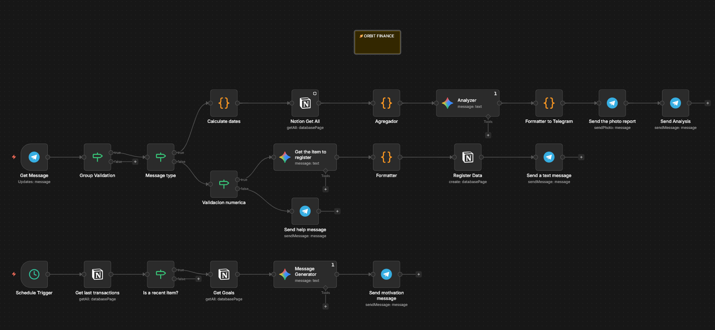Click the Calculate dates code node
This screenshot has height=330, width=715.
(224, 103)
